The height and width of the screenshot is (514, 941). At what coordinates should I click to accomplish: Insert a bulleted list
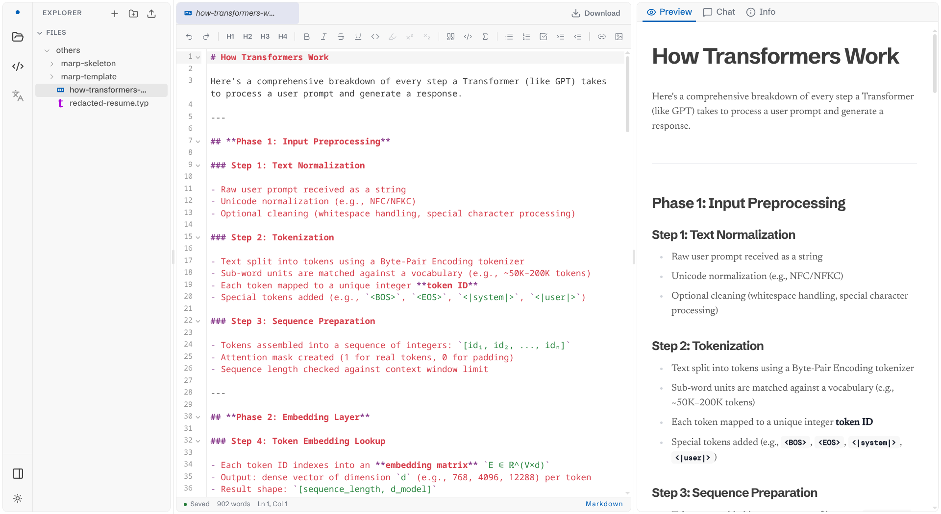(509, 37)
